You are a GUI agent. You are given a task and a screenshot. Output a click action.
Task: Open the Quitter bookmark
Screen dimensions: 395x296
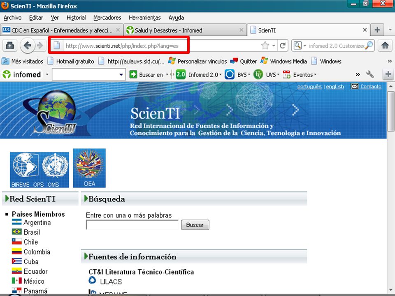point(243,61)
